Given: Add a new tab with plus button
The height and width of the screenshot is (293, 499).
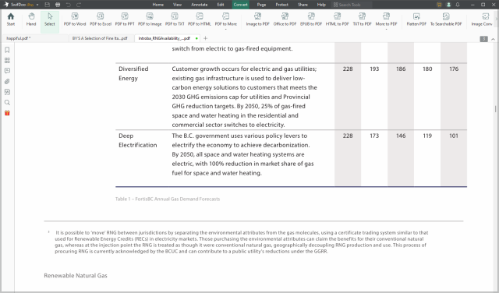Looking at the screenshot, I should pos(205,38).
